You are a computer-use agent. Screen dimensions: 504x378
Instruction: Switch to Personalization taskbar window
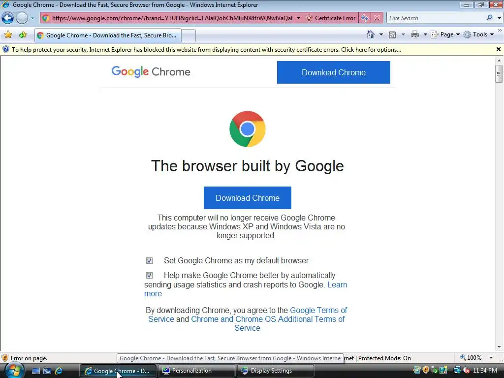[196, 371]
